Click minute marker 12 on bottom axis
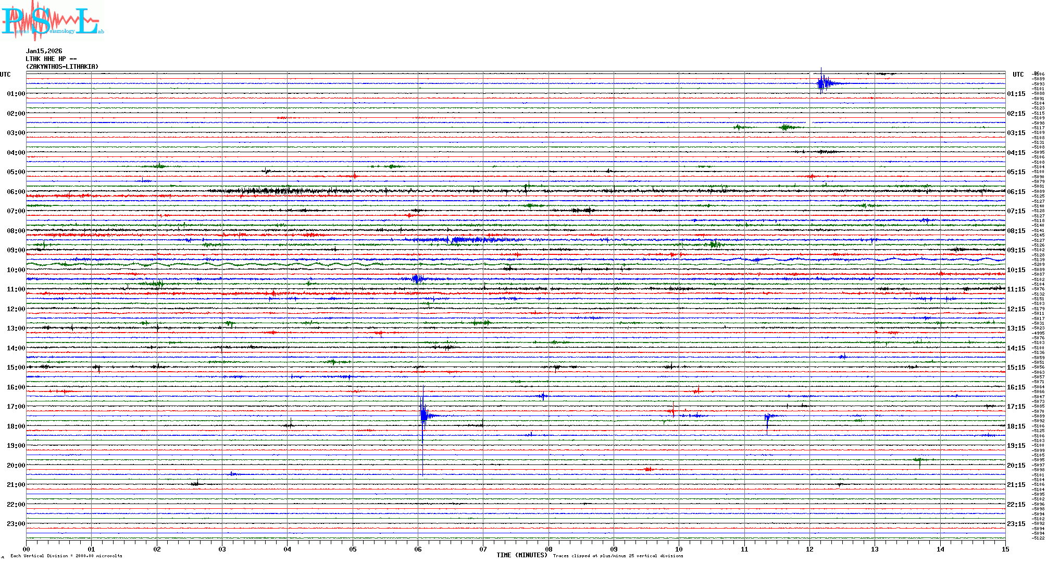Viewport: 1047px width, 563px height. point(809,549)
